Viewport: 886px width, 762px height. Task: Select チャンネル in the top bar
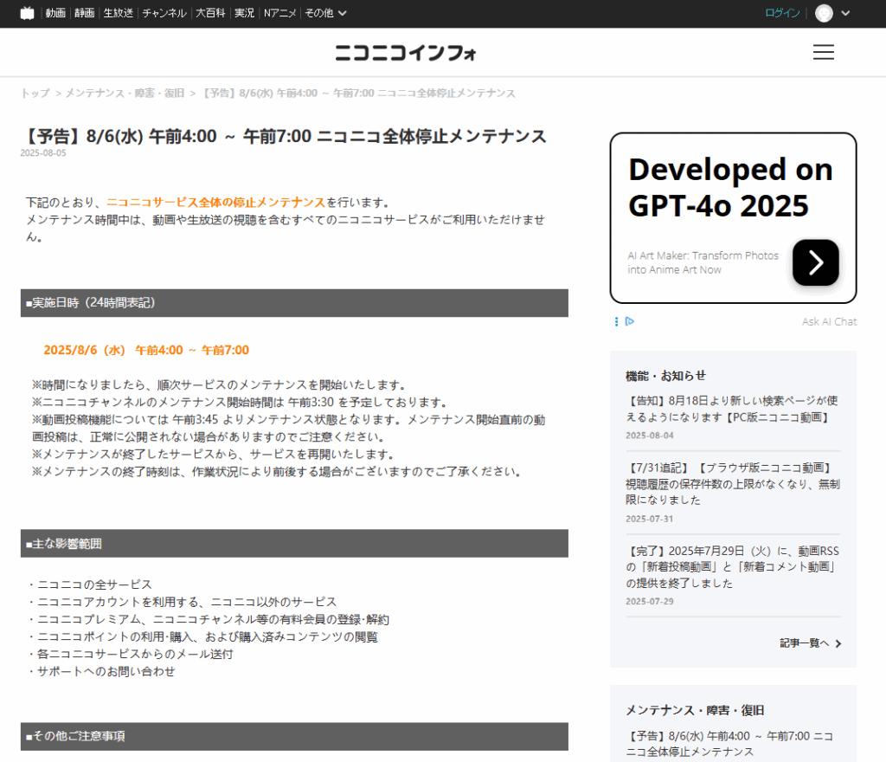pyautogui.click(x=164, y=13)
